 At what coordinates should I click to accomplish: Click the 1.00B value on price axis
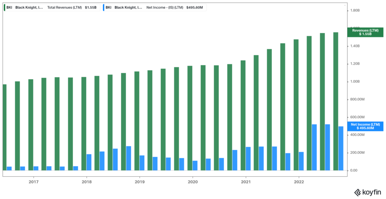point(355,82)
